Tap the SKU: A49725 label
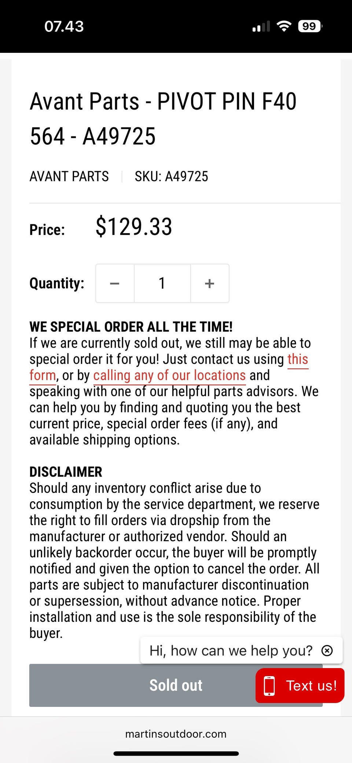The width and height of the screenshot is (352, 763). point(171,176)
